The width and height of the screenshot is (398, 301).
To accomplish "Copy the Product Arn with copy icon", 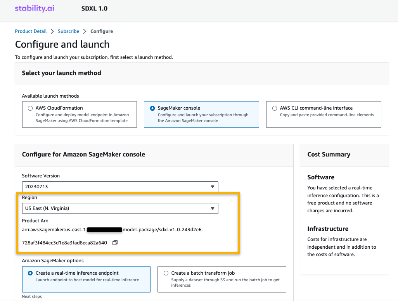I will click(x=115, y=243).
